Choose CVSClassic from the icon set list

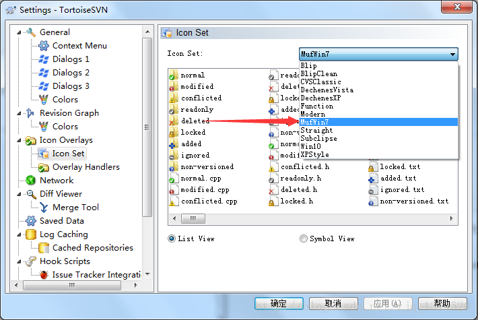pyautogui.click(x=378, y=82)
